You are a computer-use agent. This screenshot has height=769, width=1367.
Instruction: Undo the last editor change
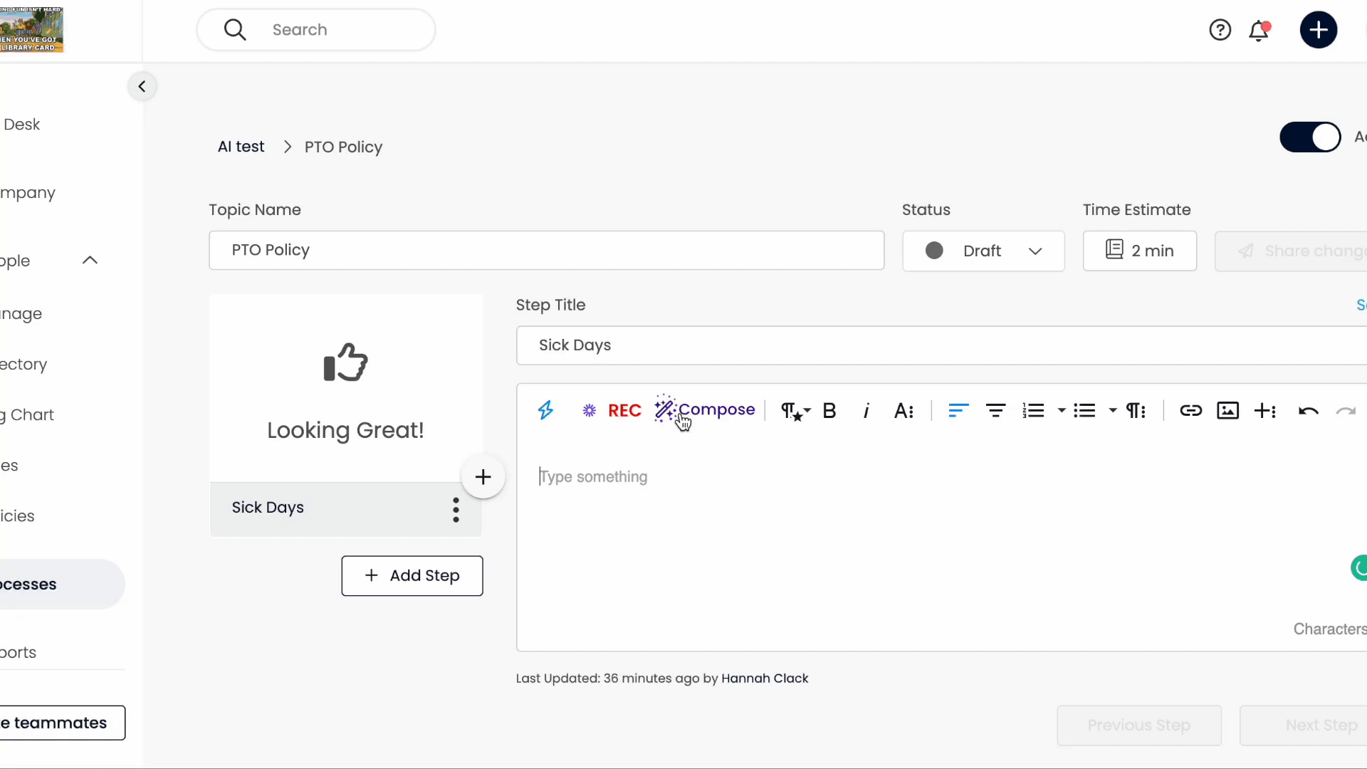tap(1309, 411)
